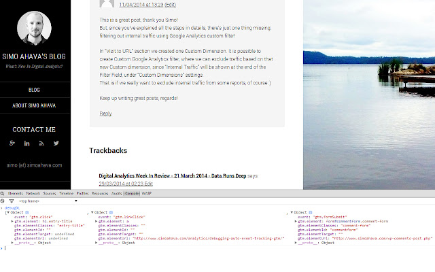Click the wp-comments-post.php URL value

point(382,239)
